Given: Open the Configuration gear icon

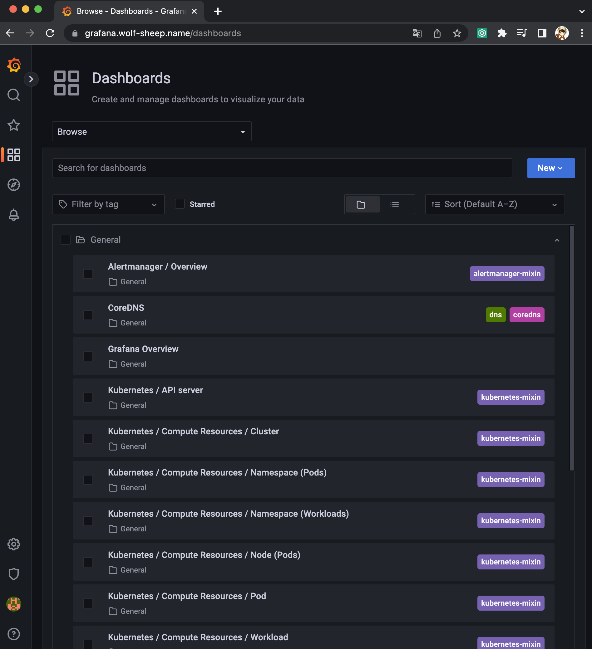Looking at the screenshot, I should click(x=14, y=544).
